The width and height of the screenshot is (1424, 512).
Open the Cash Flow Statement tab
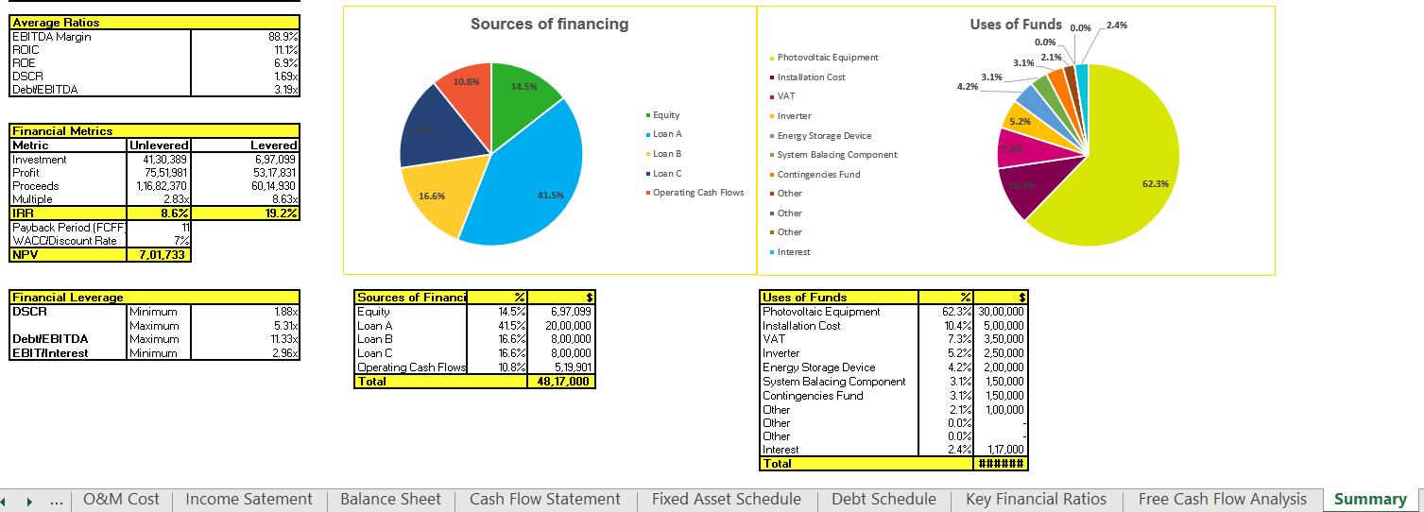(545, 500)
